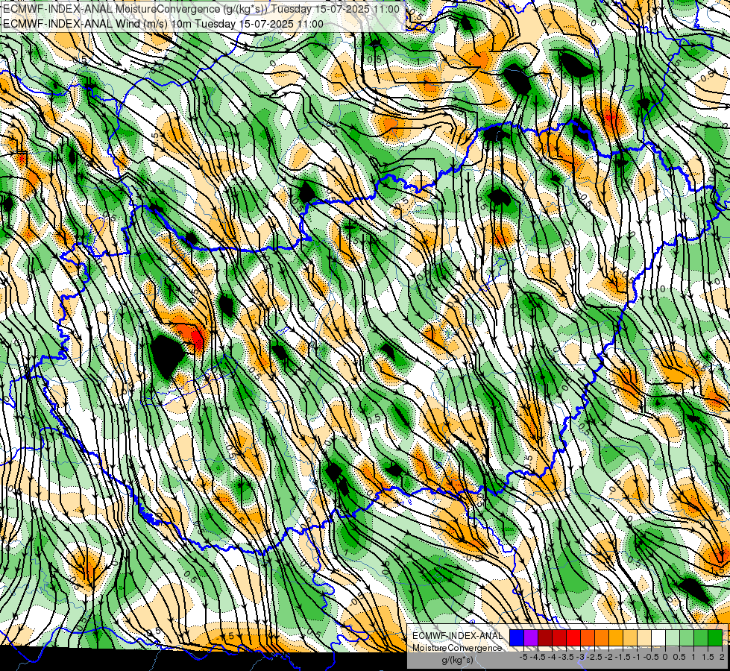The width and height of the screenshot is (730, 671).
Task: Click the dark green swatch between 1.5 and 2
Action: point(715,637)
